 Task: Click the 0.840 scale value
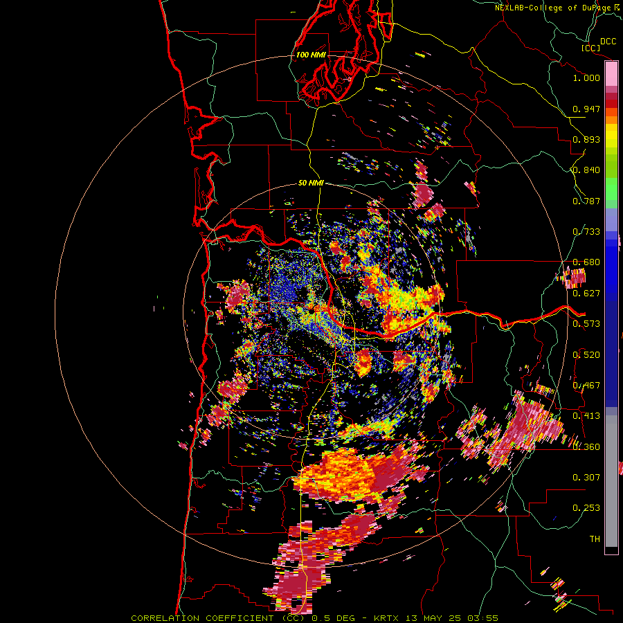[586, 170]
